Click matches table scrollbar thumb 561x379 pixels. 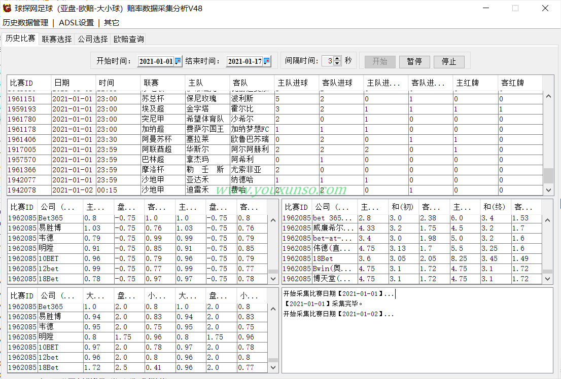[548, 176]
